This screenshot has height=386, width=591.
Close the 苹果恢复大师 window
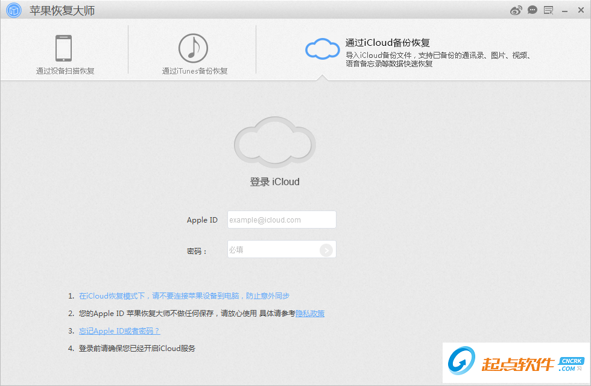pyautogui.click(x=581, y=10)
